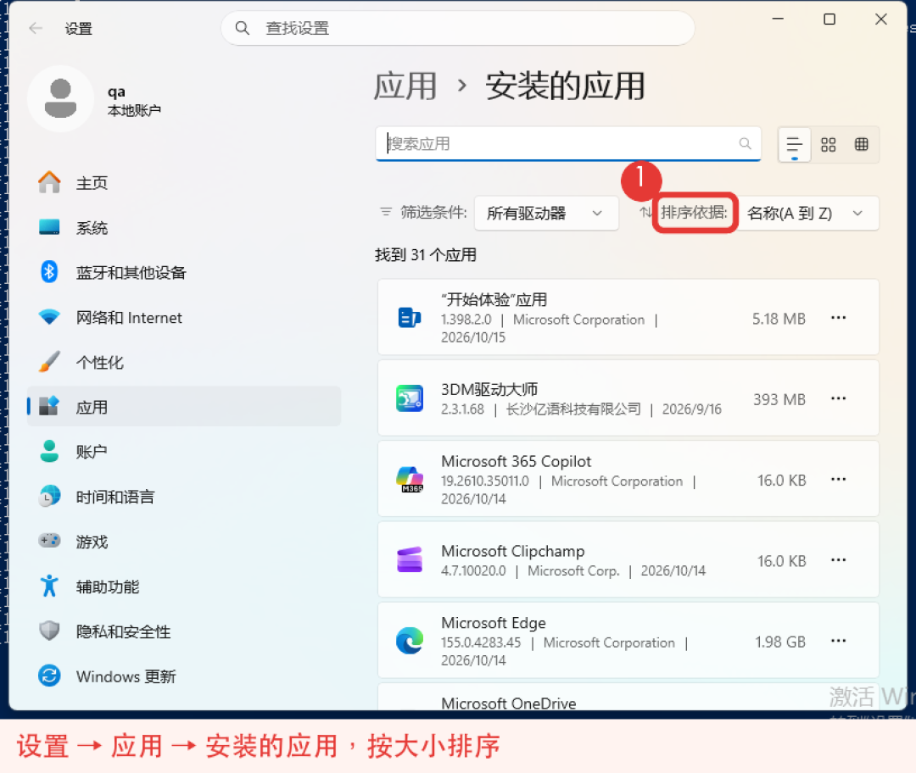This screenshot has width=916, height=773.
Task: Click the back arrow in Settings
Action: (36, 28)
